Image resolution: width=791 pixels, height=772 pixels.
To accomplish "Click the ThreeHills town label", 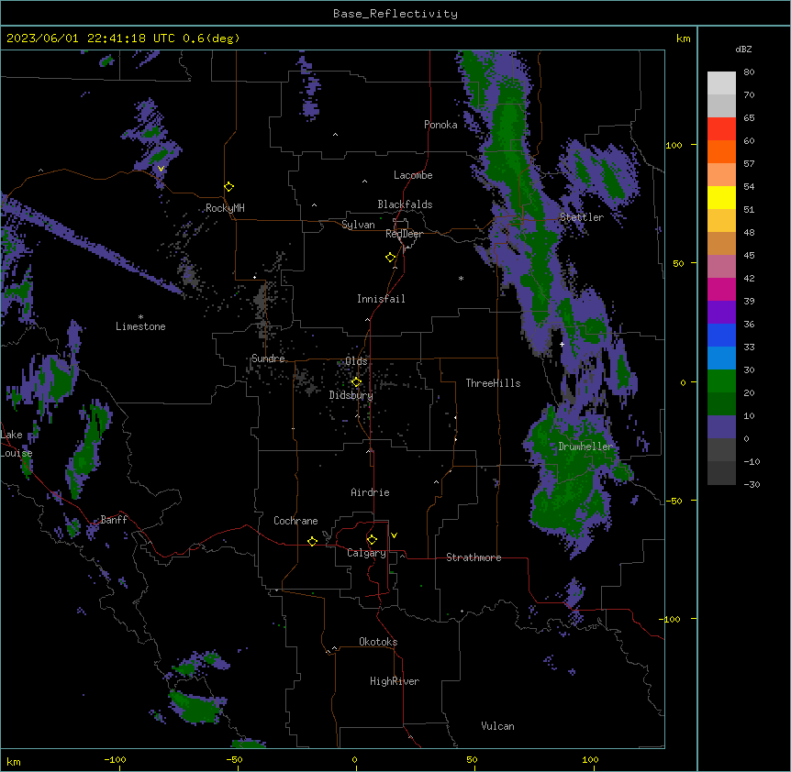I will click(x=493, y=383).
